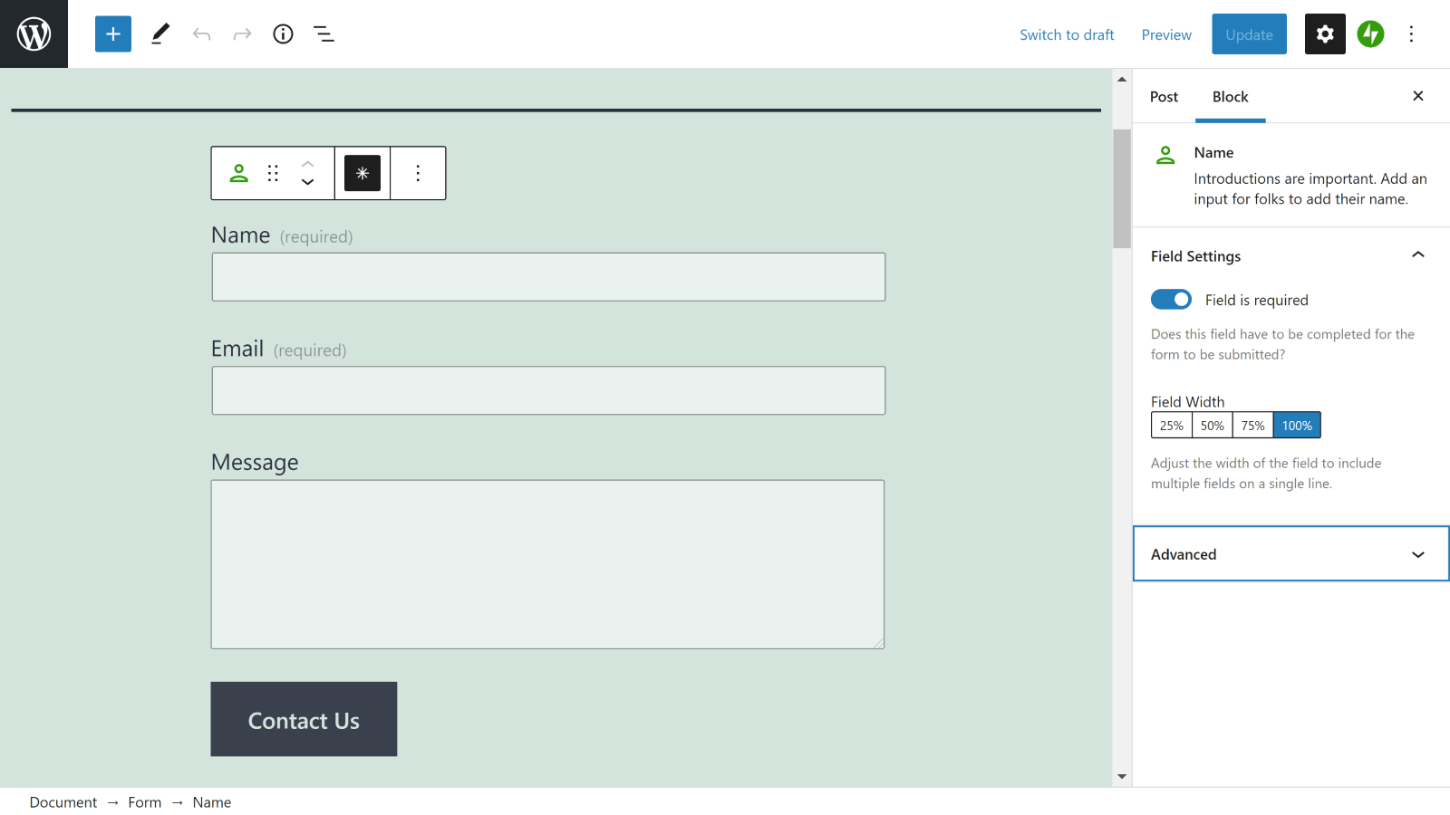Redo the last change

[242, 34]
